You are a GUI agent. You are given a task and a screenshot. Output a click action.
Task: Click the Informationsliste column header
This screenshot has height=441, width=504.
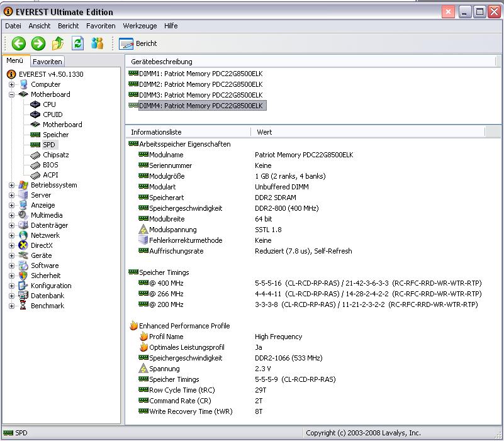click(188, 132)
